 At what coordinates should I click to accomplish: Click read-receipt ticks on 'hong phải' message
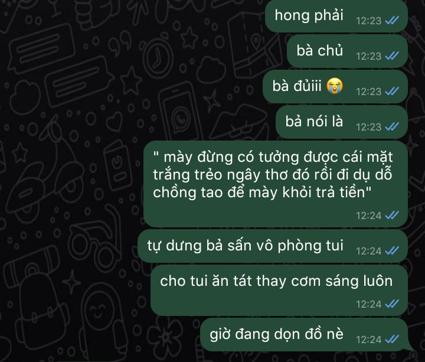(x=392, y=20)
